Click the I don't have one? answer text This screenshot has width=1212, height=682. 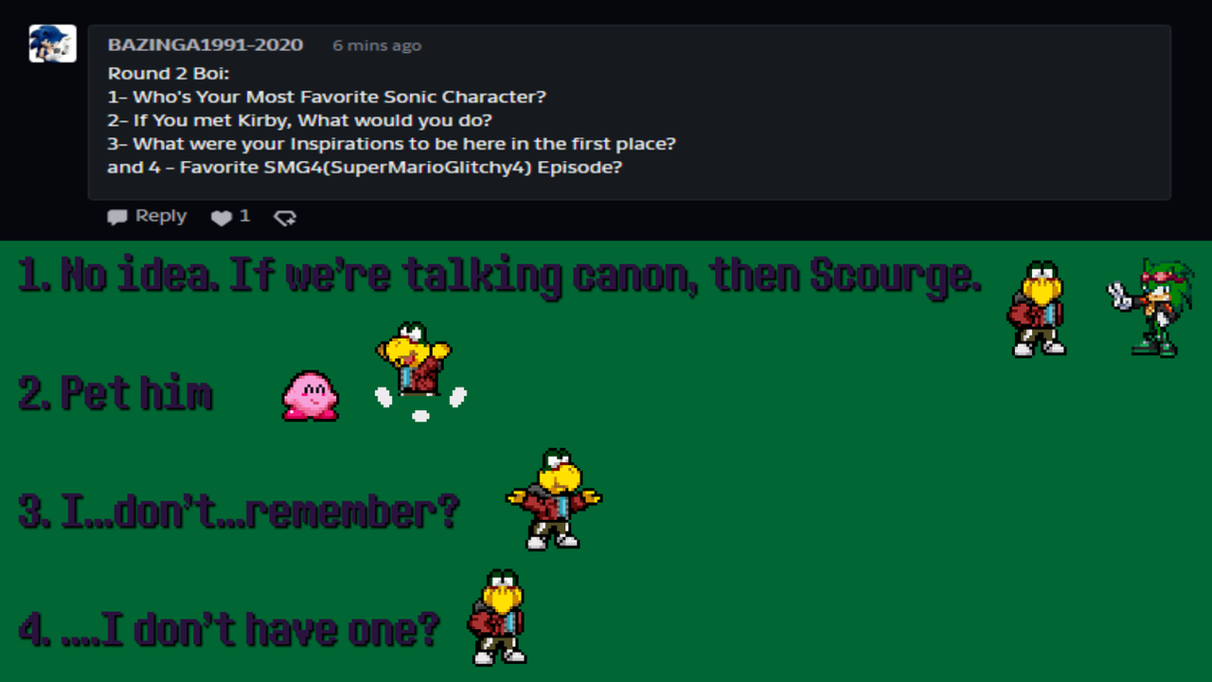(x=228, y=629)
